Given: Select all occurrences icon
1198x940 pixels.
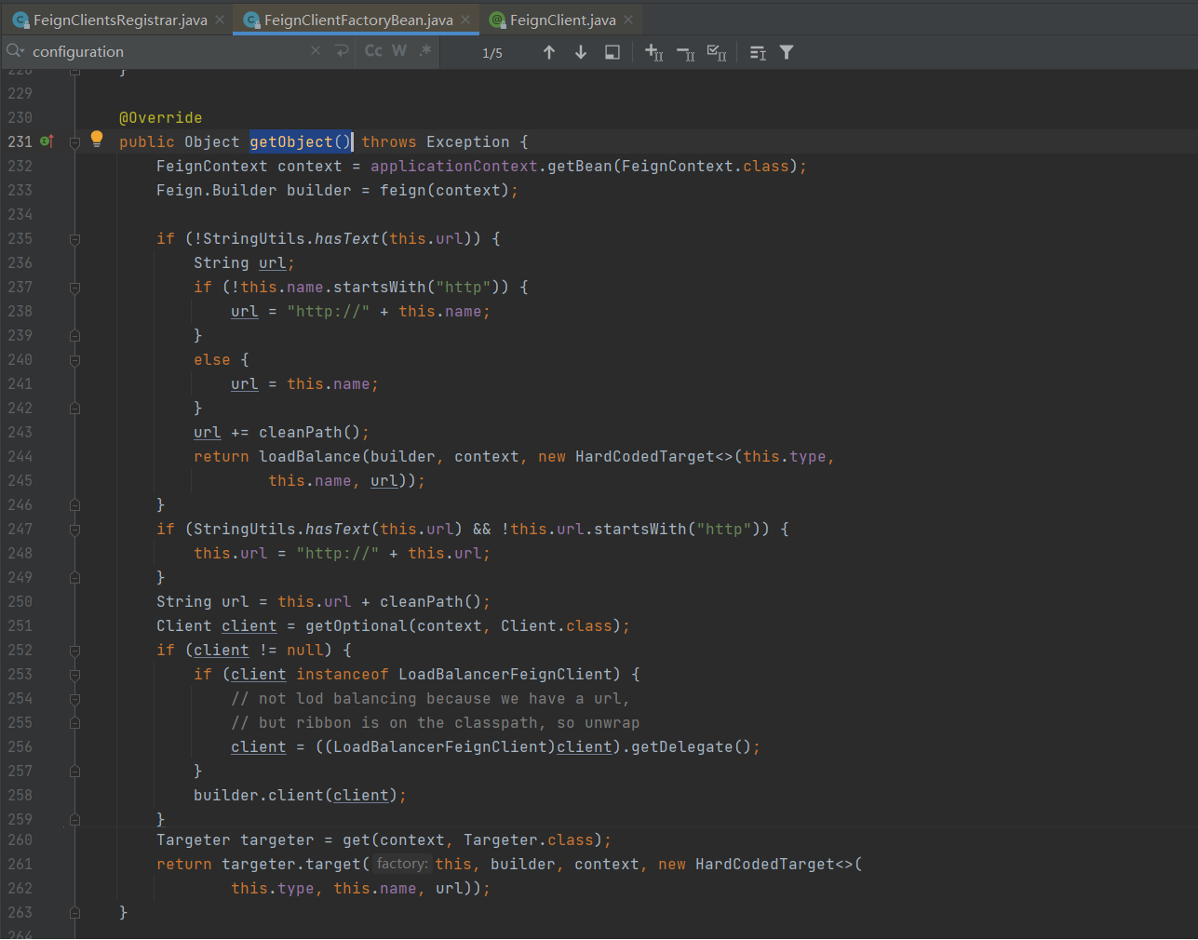Looking at the screenshot, I should [717, 52].
